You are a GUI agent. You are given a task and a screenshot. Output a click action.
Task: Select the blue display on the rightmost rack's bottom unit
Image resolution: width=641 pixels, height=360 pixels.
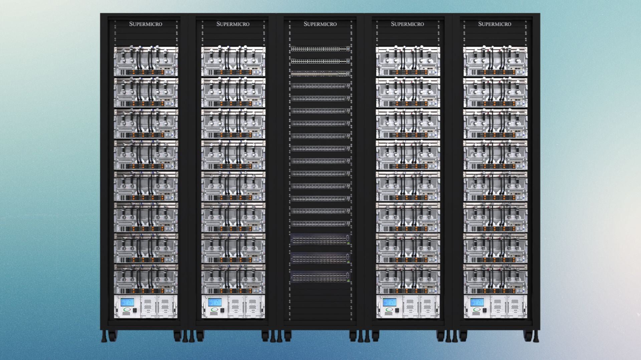tap(477, 302)
